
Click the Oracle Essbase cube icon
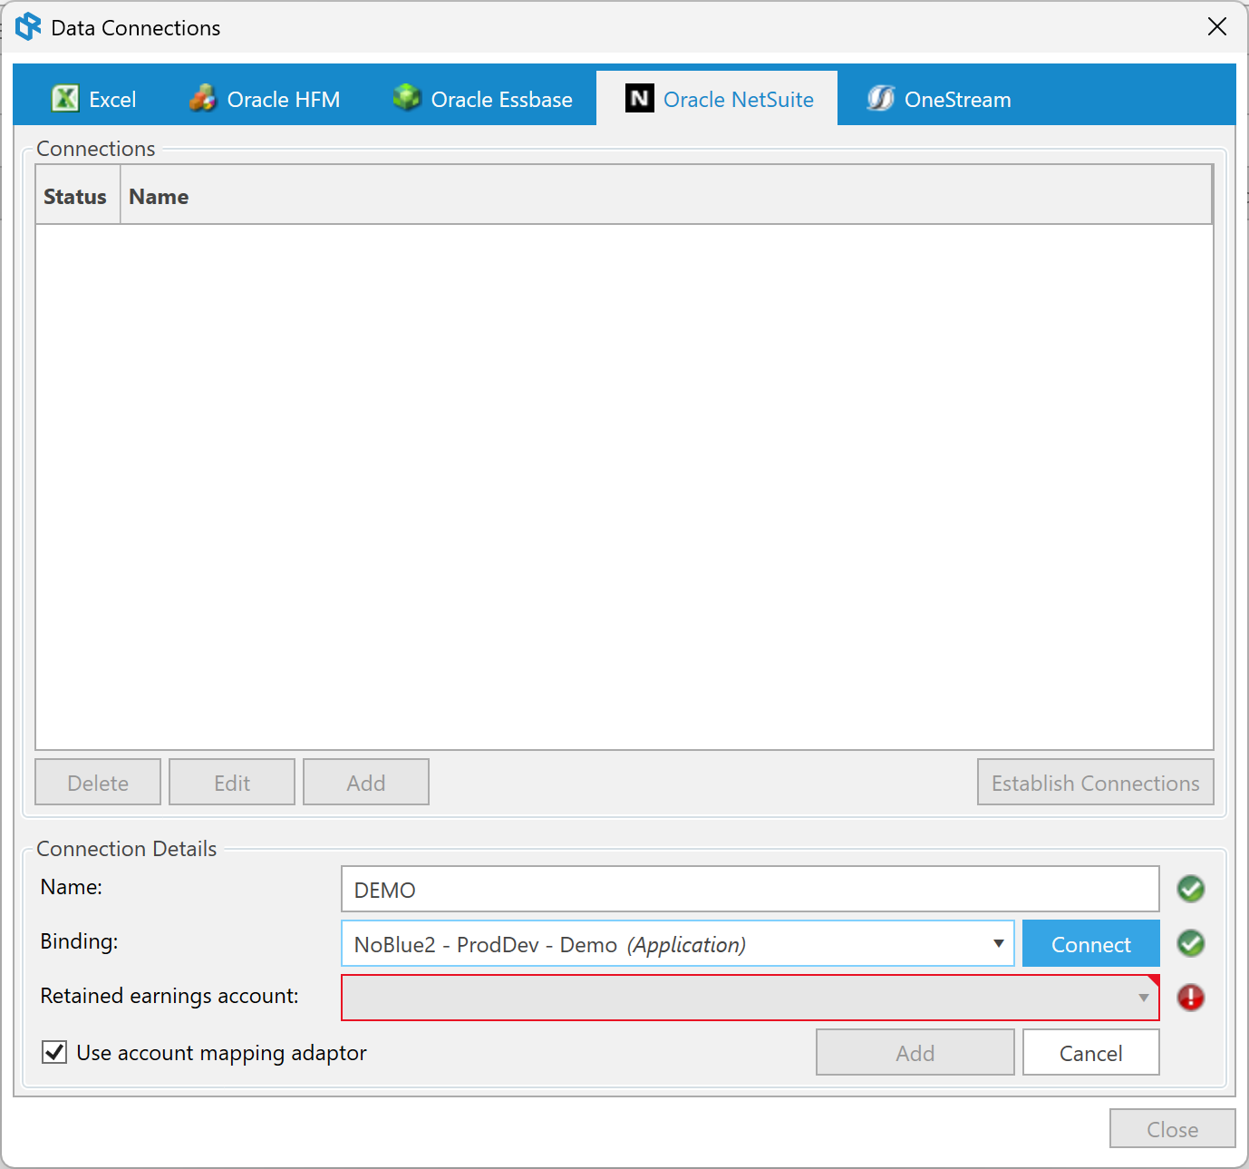407,97
